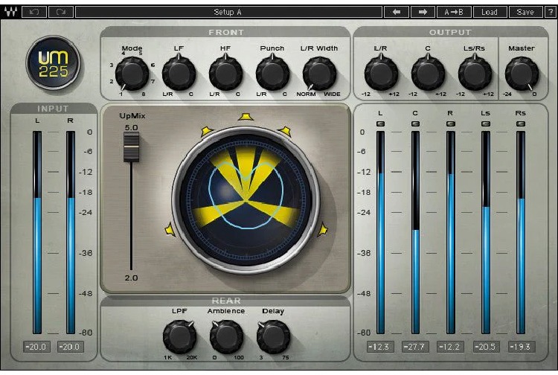
Task: Open the Load preset menu
Action: tap(490, 12)
